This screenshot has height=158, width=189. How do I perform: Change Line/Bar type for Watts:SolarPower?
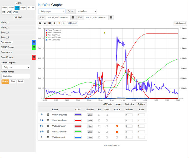(90, 121)
